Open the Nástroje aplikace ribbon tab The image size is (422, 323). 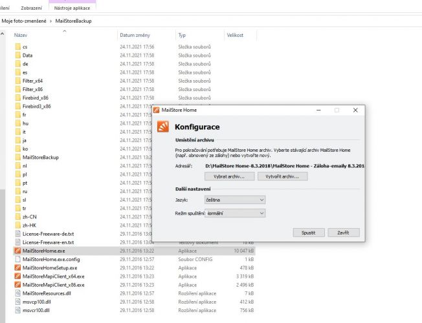coord(72,8)
